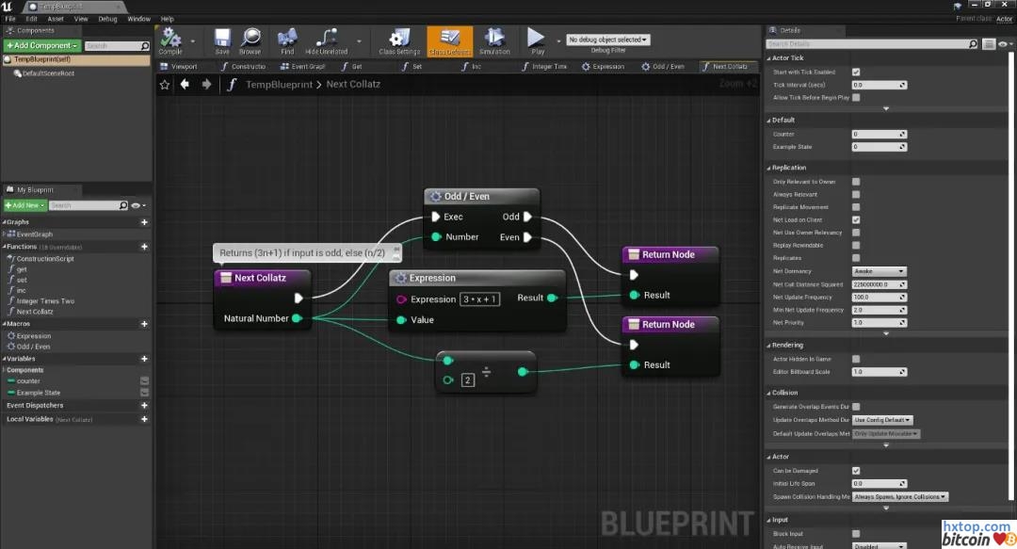Viewport: 1017px width, 549px height.
Task: Open the Net Dormancy dropdown
Action: pyautogui.click(x=879, y=271)
